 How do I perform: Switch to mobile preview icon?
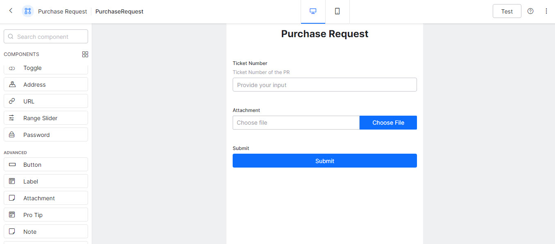click(x=337, y=11)
